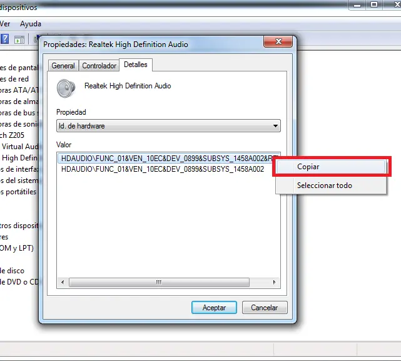Maximize the Device Manager window

374,4
